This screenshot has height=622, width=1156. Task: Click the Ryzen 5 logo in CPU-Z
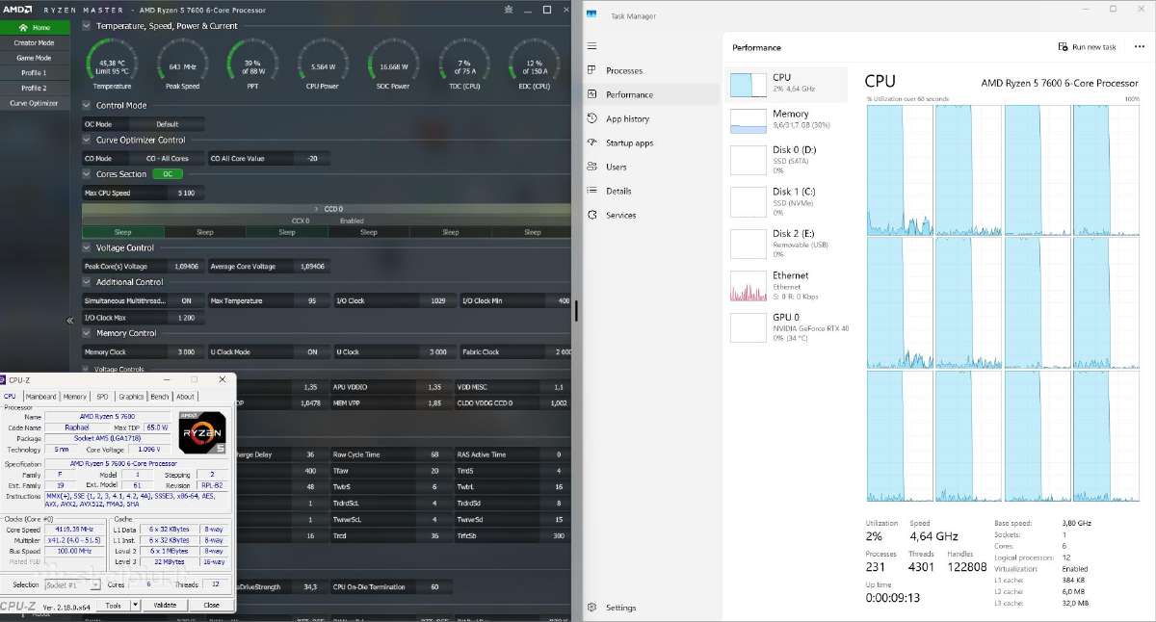pos(202,433)
